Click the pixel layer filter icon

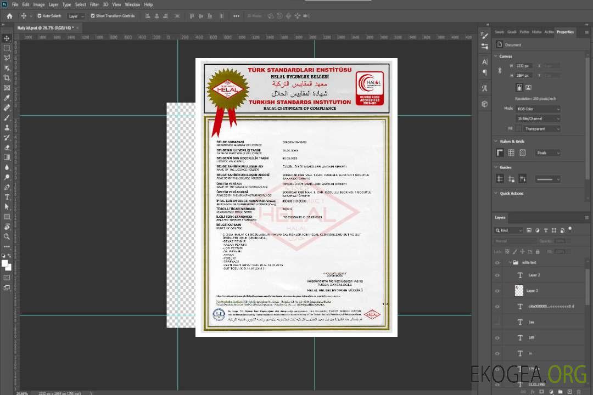click(529, 230)
